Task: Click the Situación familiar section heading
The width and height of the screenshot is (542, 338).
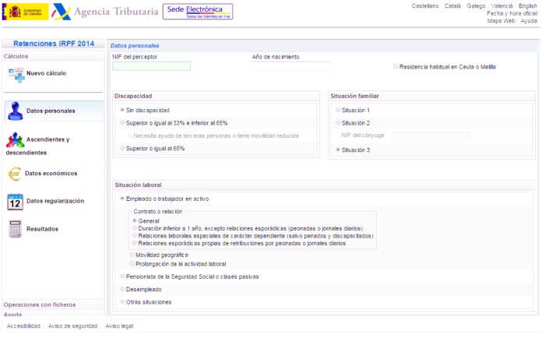Action: 354,96
